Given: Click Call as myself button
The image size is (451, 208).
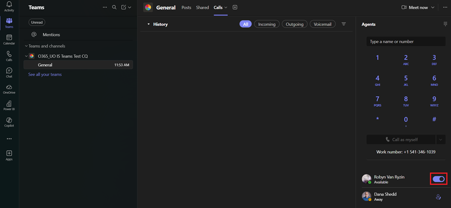Looking at the screenshot, I should click(x=401, y=139).
